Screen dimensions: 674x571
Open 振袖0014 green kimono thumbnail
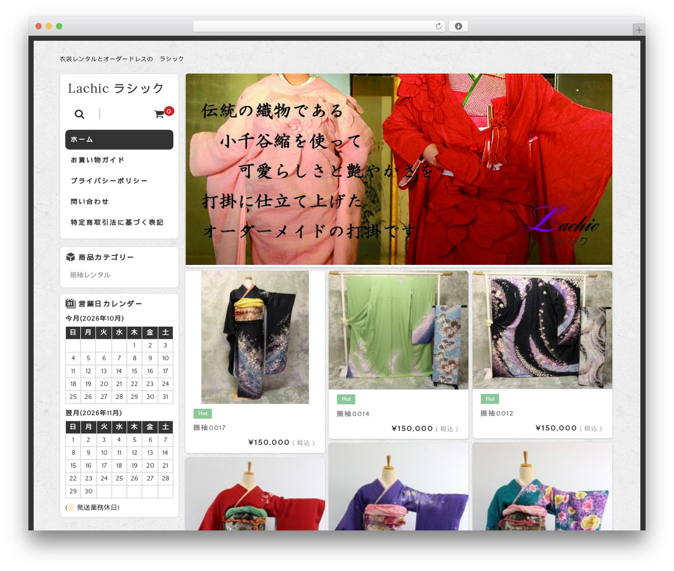pos(398,330)
